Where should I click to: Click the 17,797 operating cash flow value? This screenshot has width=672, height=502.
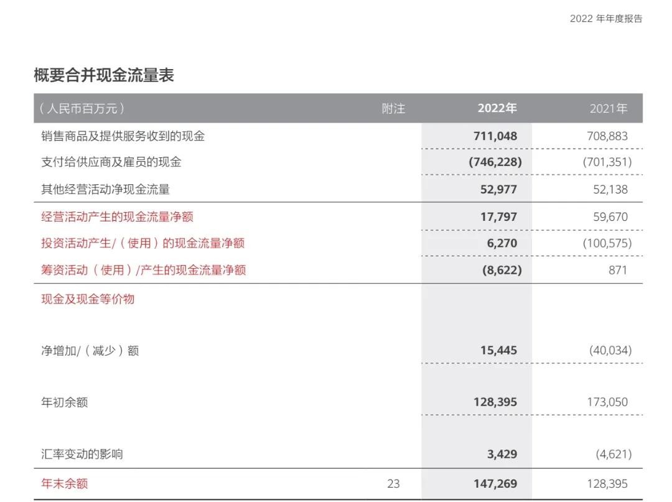[498, 217]
